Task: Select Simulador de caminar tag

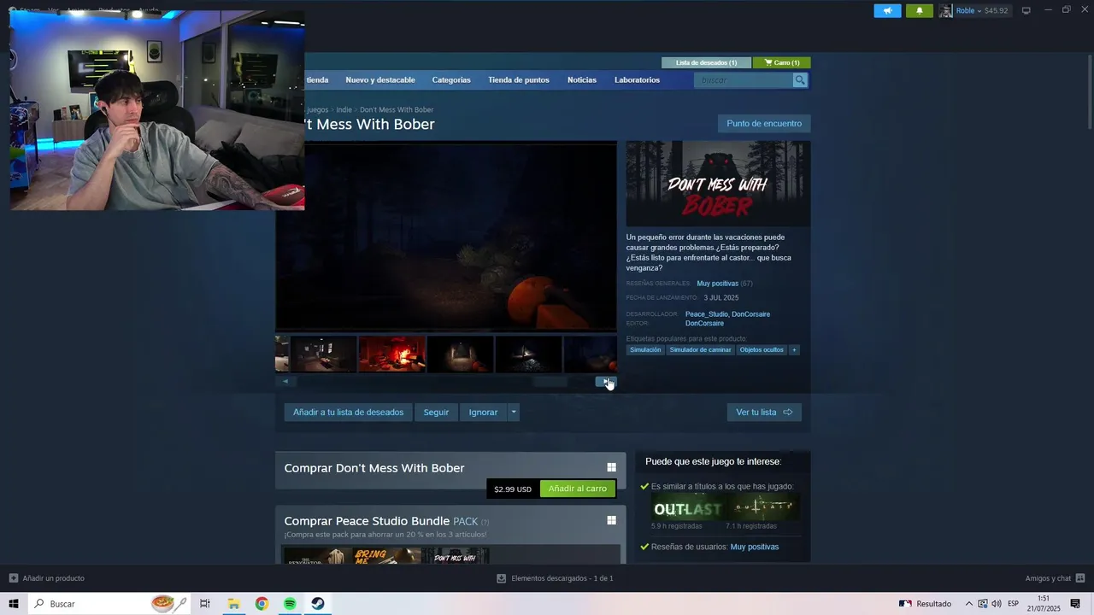Action: coord(700,350)
